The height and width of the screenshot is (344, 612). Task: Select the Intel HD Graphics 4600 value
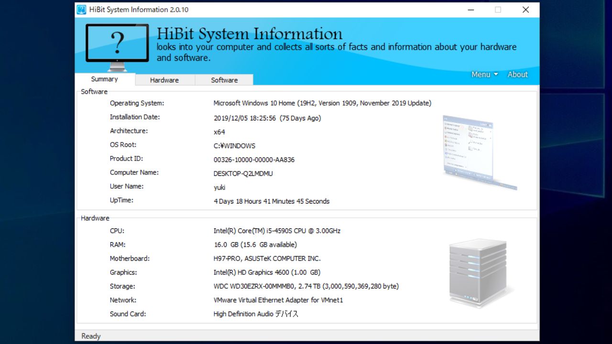[x=267, y=272]
